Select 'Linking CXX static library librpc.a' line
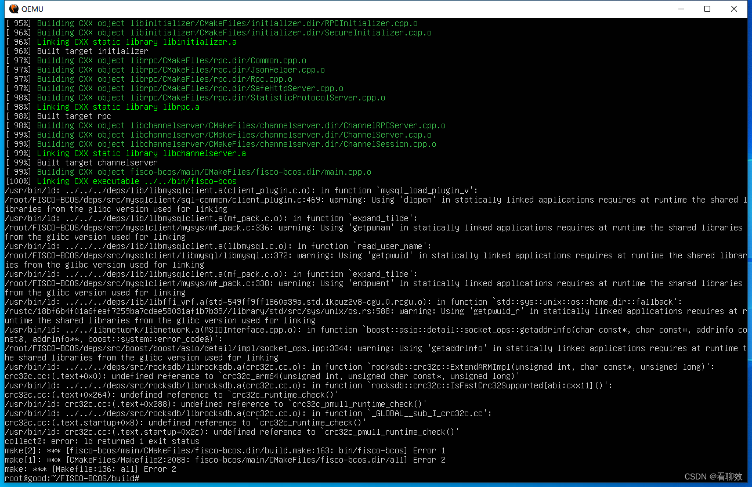752x487 pixels. pos(102,107)
